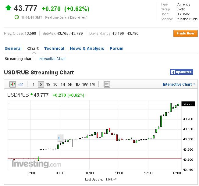The image size is (199, 186).
Task: Click the 13:00 time axis label
Action: click(x=177, y=173)
